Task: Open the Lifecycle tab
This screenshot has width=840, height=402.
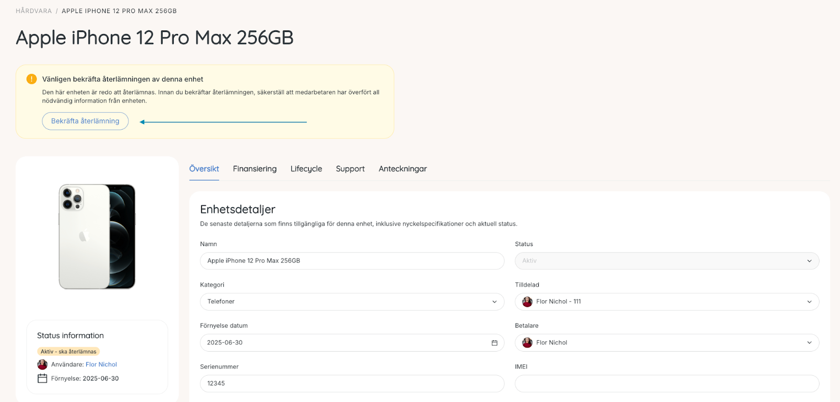Action: point(306,169)
